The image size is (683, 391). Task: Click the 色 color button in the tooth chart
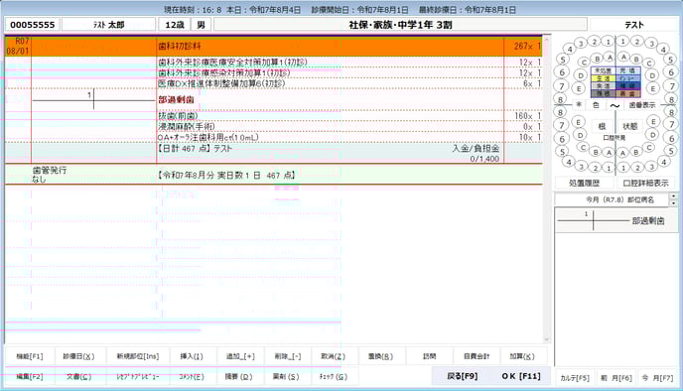point(596,105)
